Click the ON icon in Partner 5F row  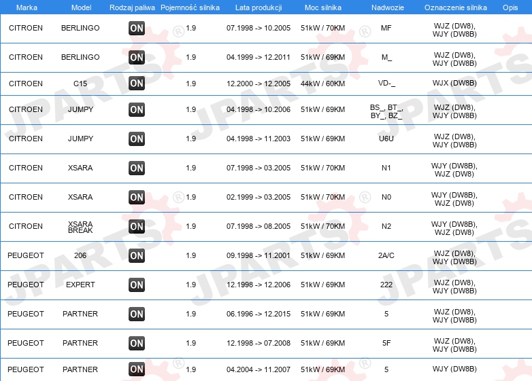pyautogui.click(x=137, y=343)
